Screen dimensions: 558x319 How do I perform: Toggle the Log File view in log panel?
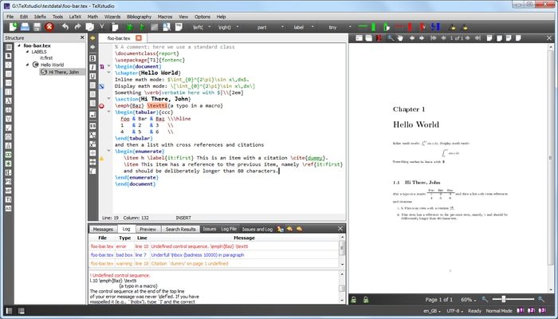coord(229,229)
